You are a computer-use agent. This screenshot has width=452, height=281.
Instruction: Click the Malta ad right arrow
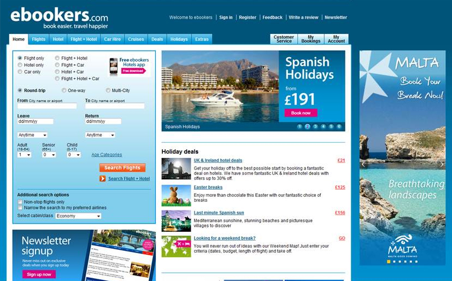442,164
